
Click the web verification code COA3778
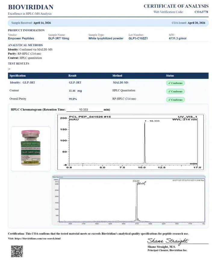coord(201,12)
